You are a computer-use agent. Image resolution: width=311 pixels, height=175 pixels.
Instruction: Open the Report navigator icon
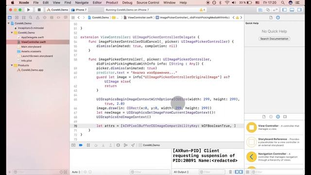(x=66, y=17)
